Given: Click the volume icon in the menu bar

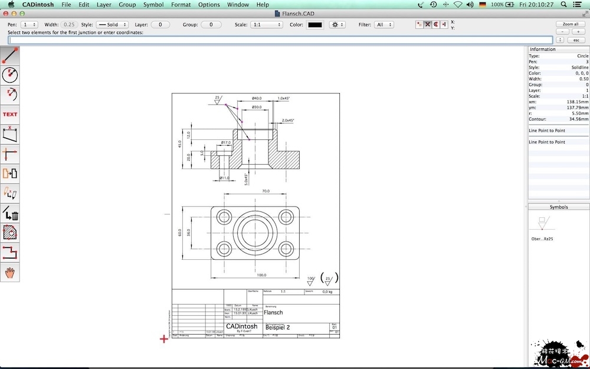Looking at the screenshot, I should point(470,5).
